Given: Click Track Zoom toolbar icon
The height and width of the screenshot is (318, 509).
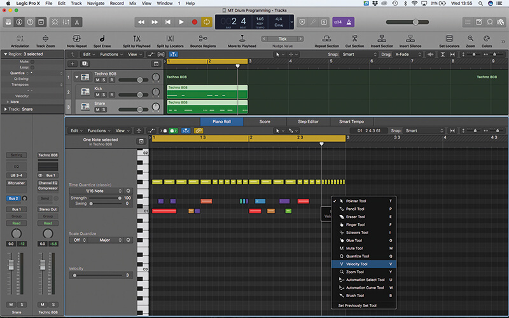Looking at the screenshot, I should (x=45, y=41).
